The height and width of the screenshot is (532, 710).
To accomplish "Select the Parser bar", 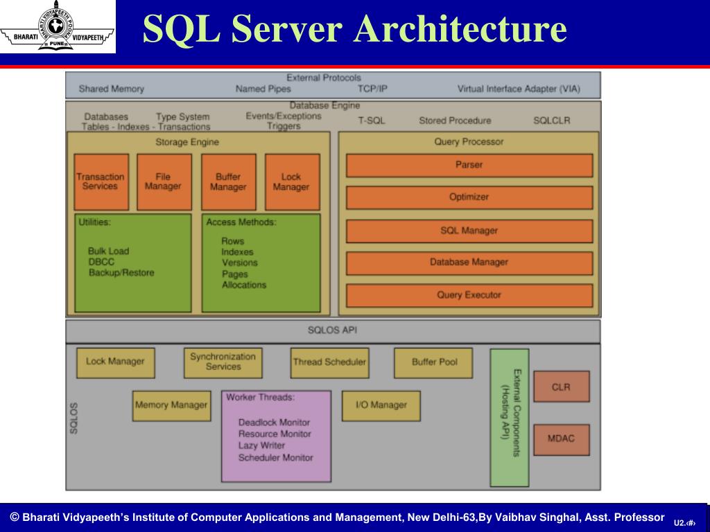I will tap(469, 166).
